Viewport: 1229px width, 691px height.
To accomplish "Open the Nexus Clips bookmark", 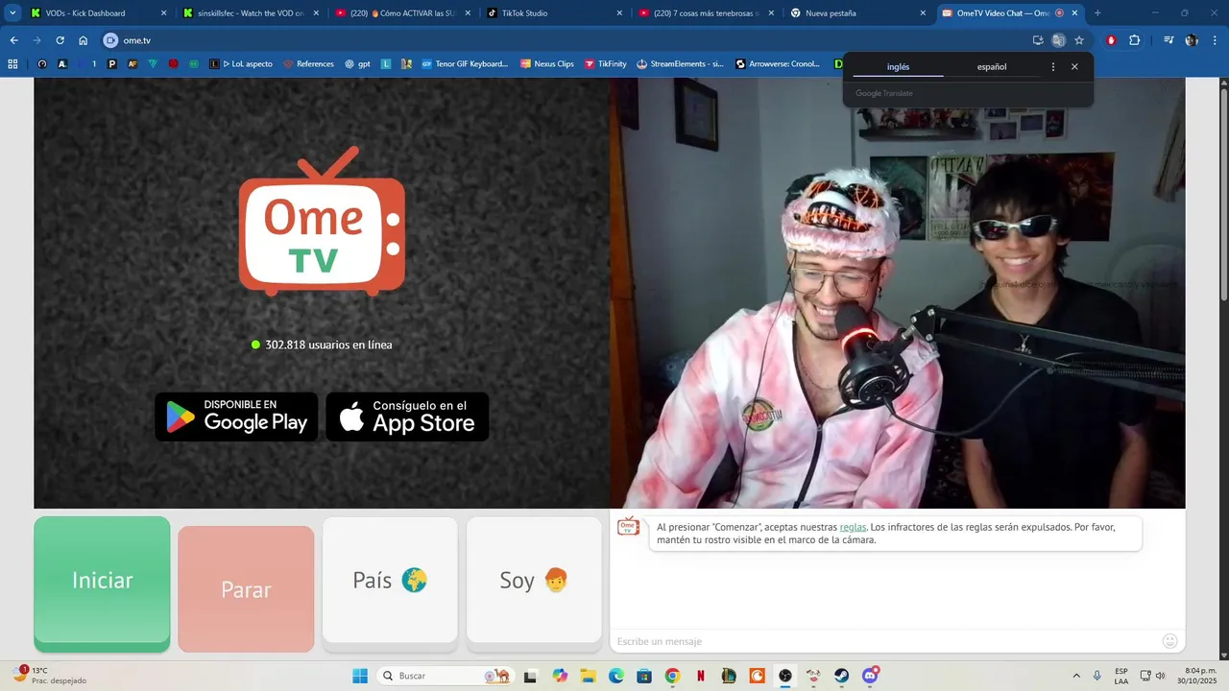I will 547,64.
